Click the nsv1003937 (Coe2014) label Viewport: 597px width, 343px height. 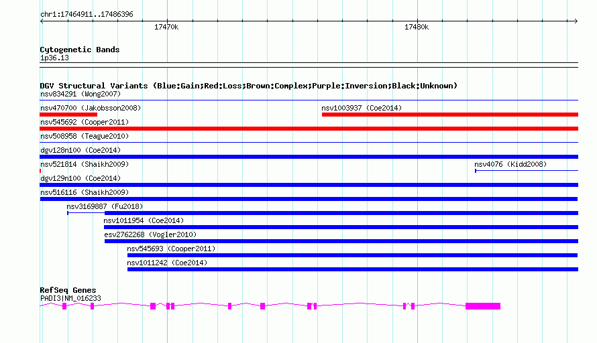point(362,108)
